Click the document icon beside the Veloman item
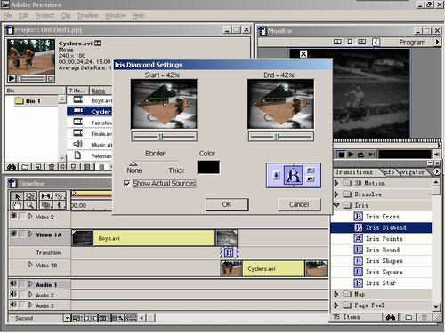 tap(77, 155)
